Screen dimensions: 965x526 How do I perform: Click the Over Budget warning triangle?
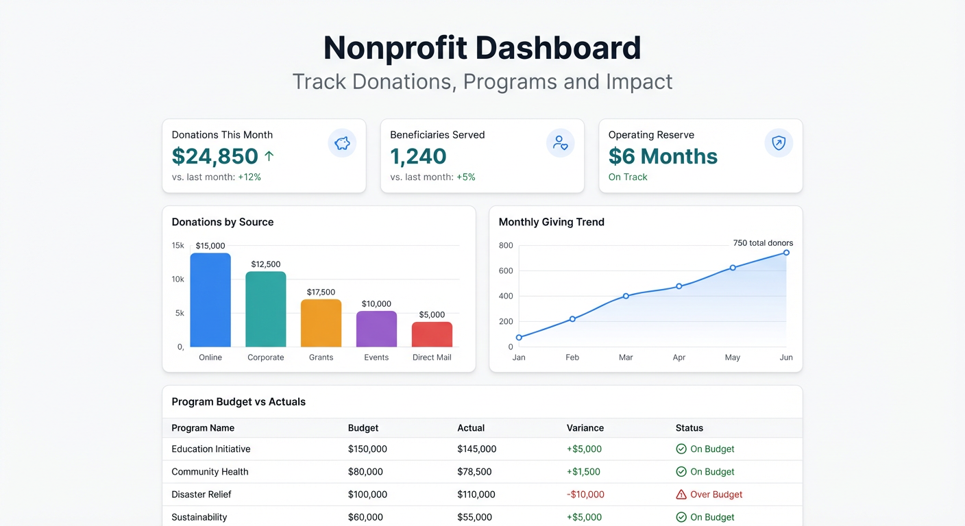(681, 494)
